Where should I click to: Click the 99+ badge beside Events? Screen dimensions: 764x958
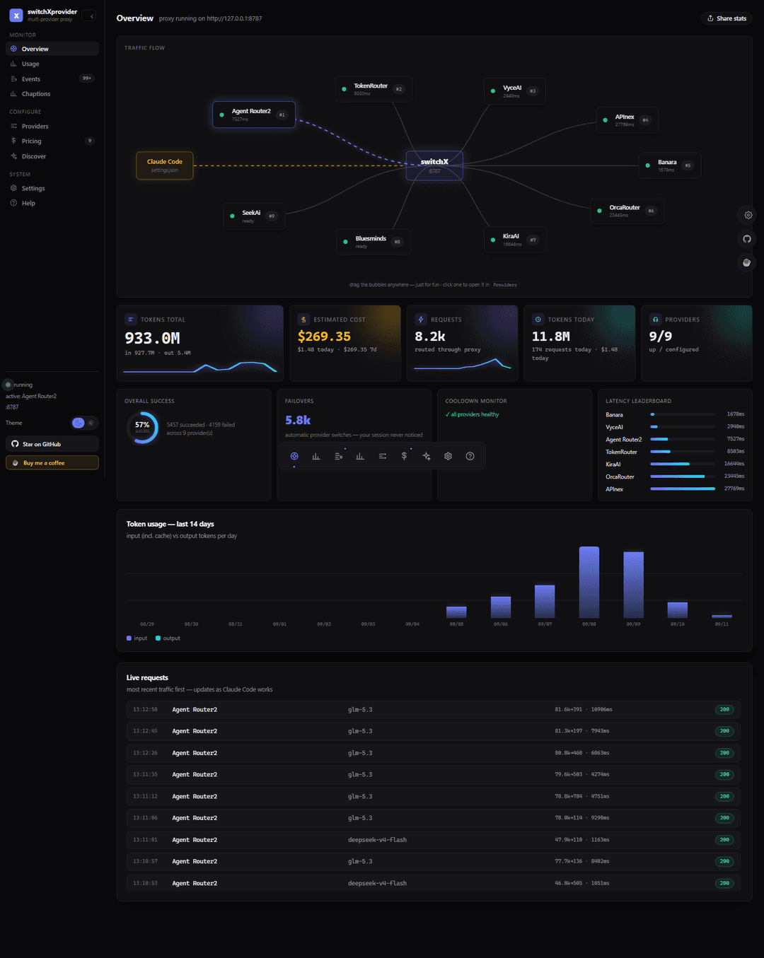(x=86, y=78)
